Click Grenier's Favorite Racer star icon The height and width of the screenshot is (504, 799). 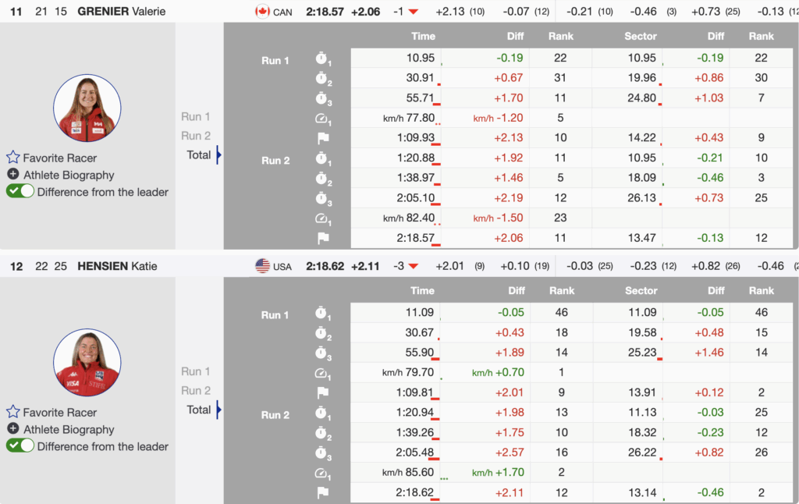click(13, 158)
